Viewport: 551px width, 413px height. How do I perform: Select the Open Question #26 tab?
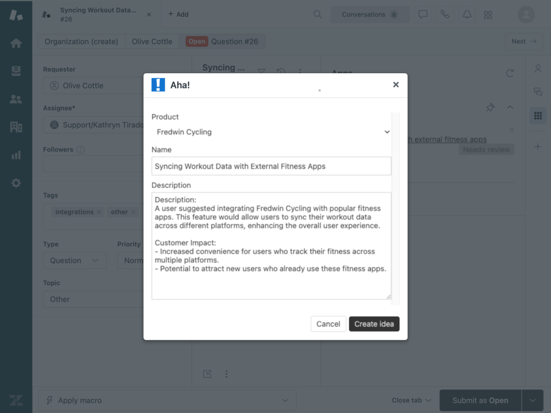(x=222, y=41)
